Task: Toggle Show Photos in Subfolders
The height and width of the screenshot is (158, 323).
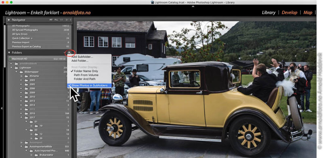Action: tap(89, 85)
